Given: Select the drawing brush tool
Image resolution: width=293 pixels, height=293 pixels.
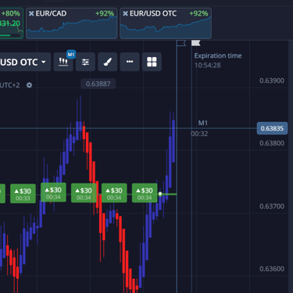Looking at the screenshot, I should [108, 62].
